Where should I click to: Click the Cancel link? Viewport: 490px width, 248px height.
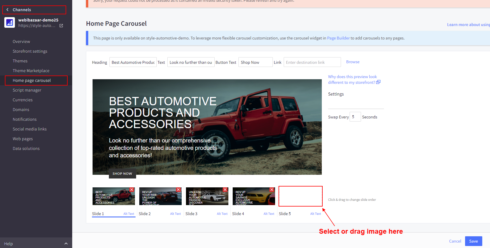[455, 241]
